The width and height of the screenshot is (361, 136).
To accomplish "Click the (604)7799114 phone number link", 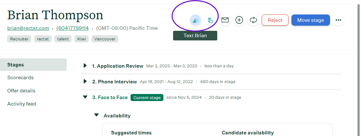I will [73, 28].
